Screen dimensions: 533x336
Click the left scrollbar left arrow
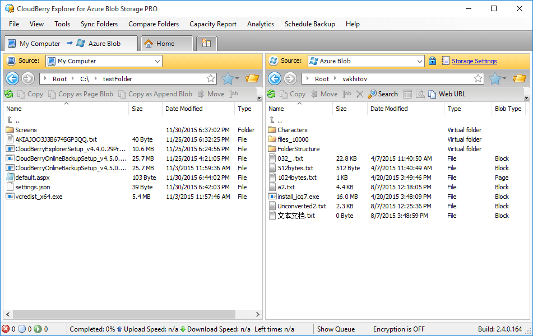(8, 315)
